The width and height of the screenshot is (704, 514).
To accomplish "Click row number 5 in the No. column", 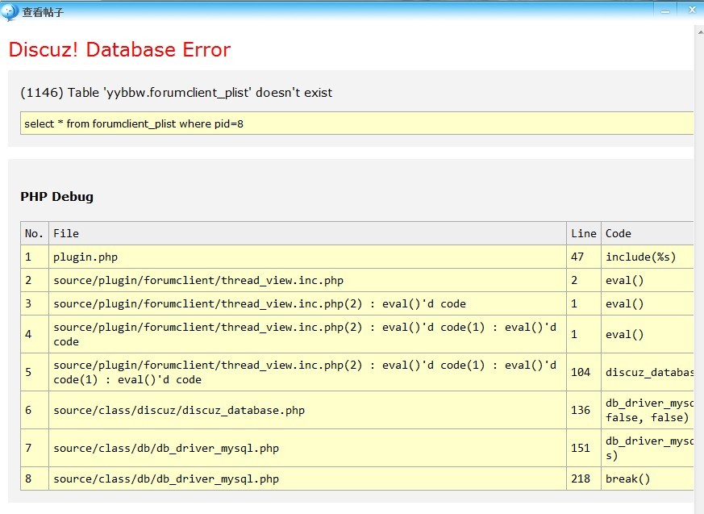I will [35, 372].
